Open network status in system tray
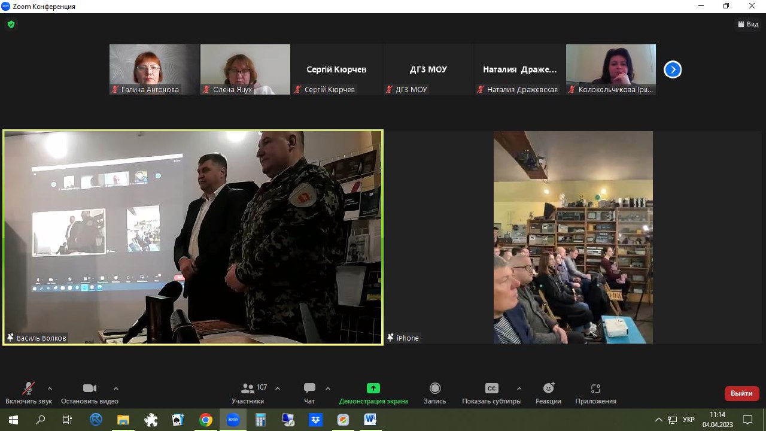Image resolution: width=766 pixels, height=431 pixels. coord(673,420)
